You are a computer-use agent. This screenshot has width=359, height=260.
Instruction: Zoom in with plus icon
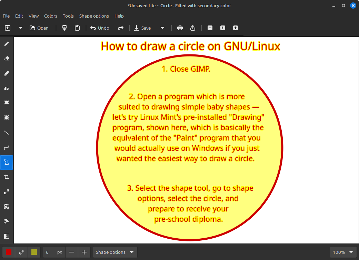pos(236,28)
